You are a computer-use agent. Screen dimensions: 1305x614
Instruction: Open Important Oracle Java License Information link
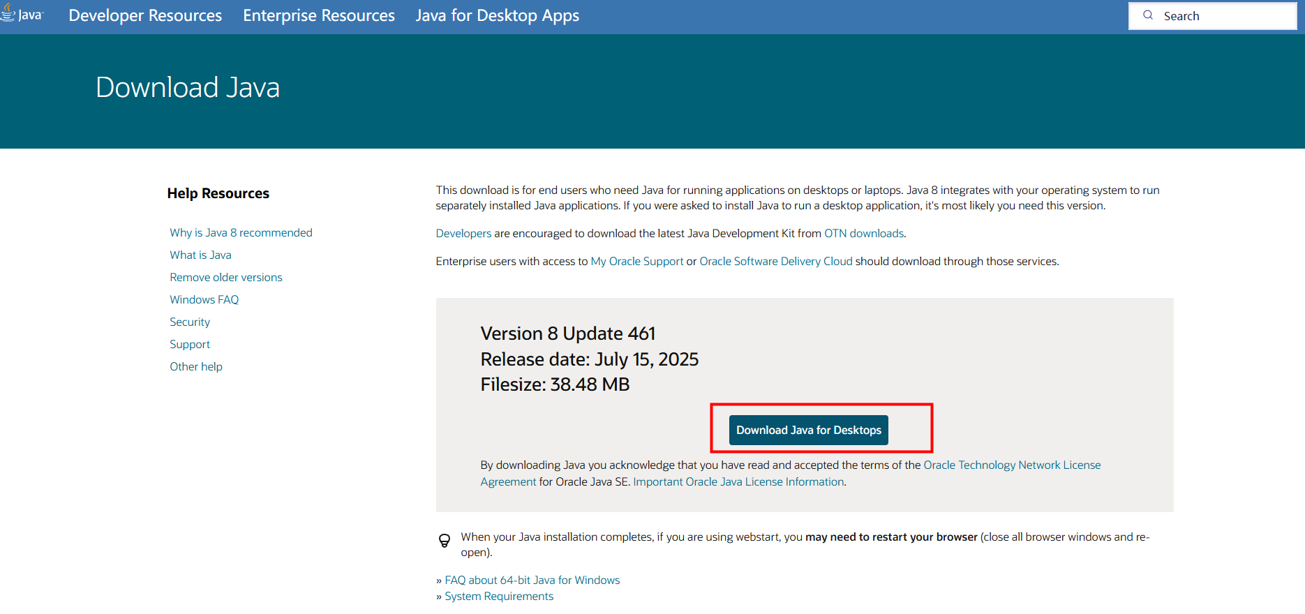tap(738, 481)
